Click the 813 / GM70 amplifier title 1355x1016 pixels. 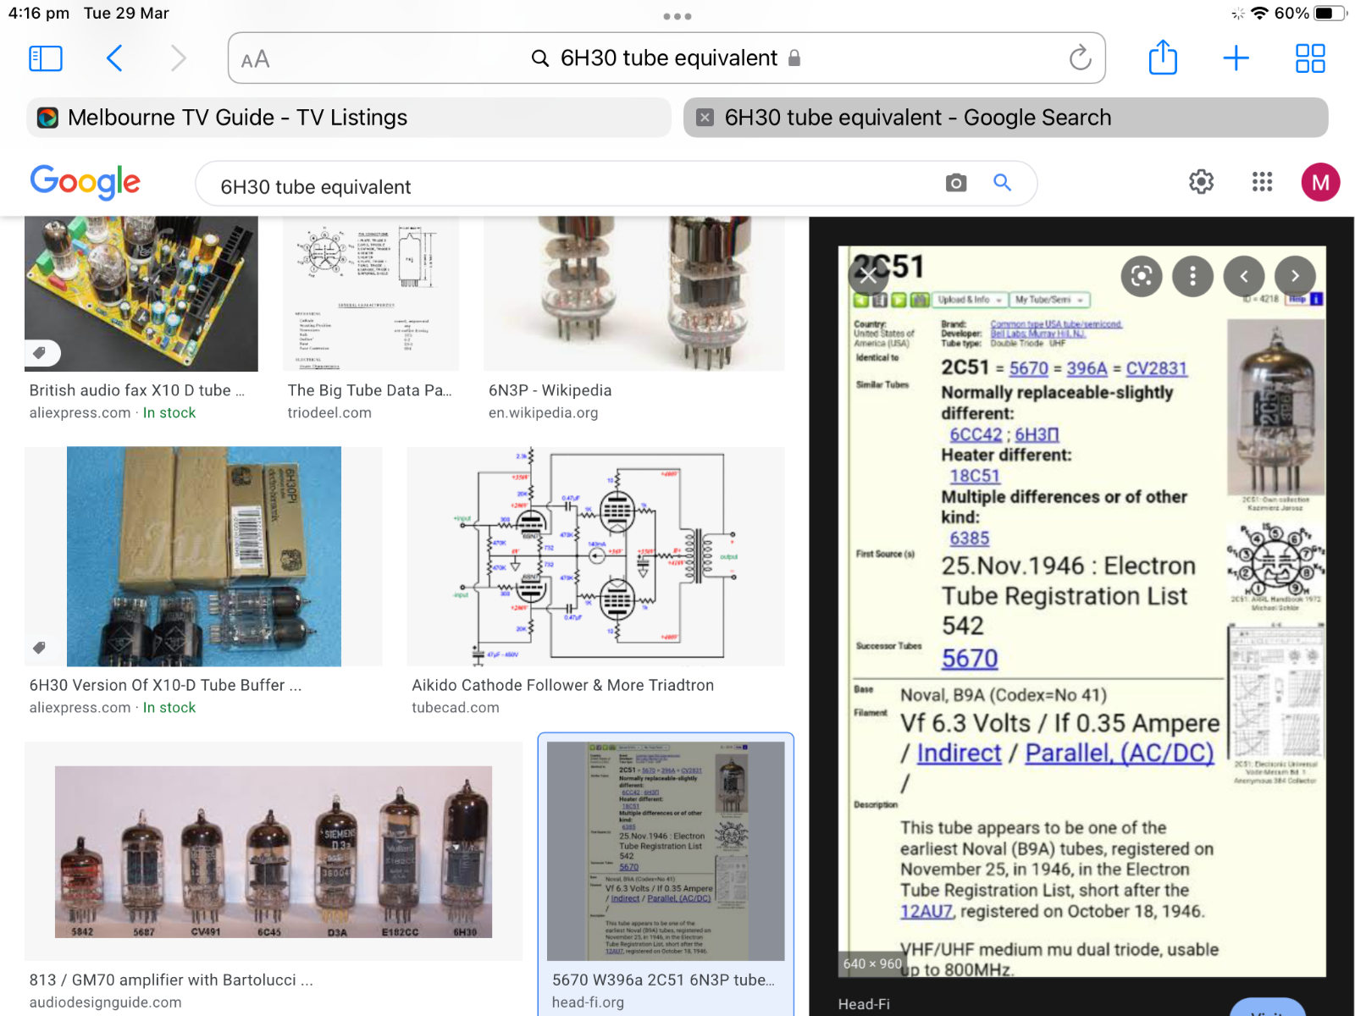(x=171, y=980)
